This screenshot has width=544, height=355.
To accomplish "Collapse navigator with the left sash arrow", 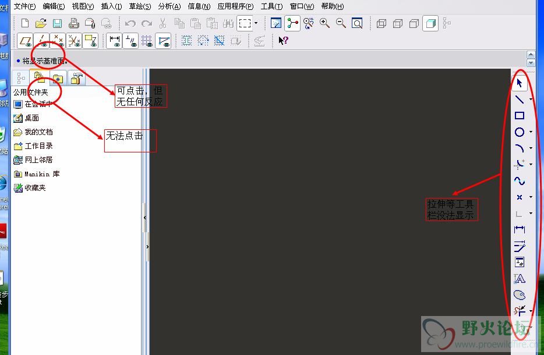I will pyautogui.click(x=144, y=218).
